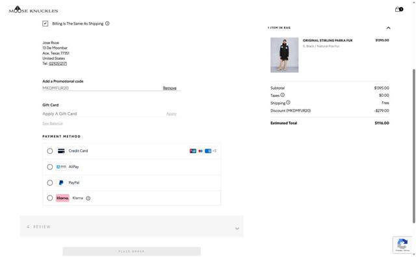The width and height of the screenshot is (416, 257).
Task: Click the parka product thumbnail
Action: click(x=285, y=55)
